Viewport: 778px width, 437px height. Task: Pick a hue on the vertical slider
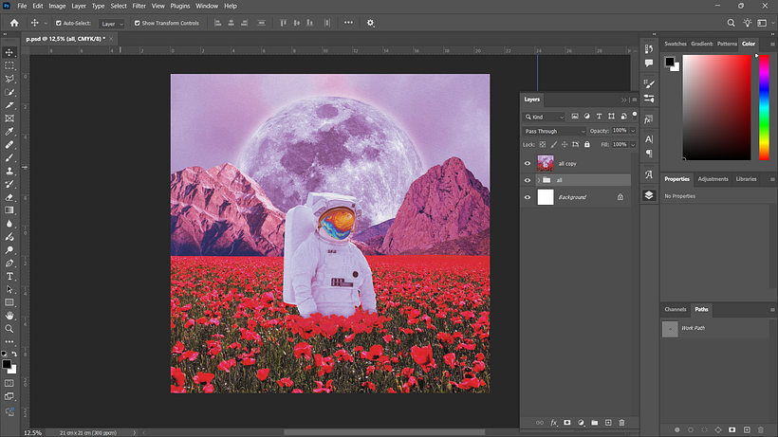pyautogui.click(x=764, y=107)
